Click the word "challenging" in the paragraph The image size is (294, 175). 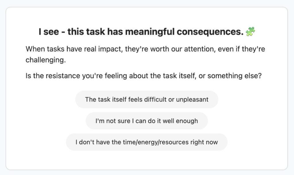click(44, 60)
